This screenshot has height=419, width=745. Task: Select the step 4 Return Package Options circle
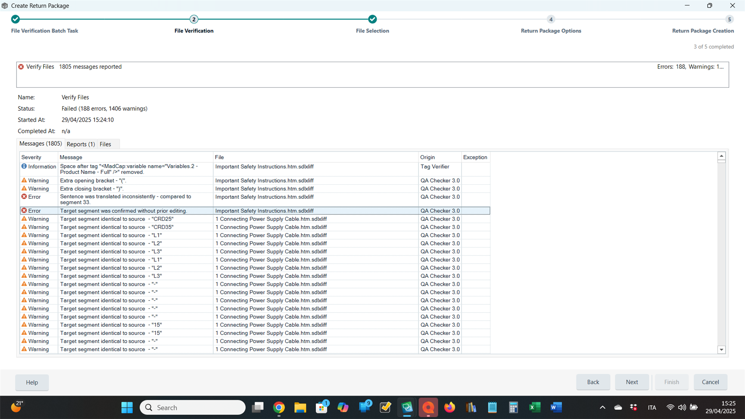551,19
